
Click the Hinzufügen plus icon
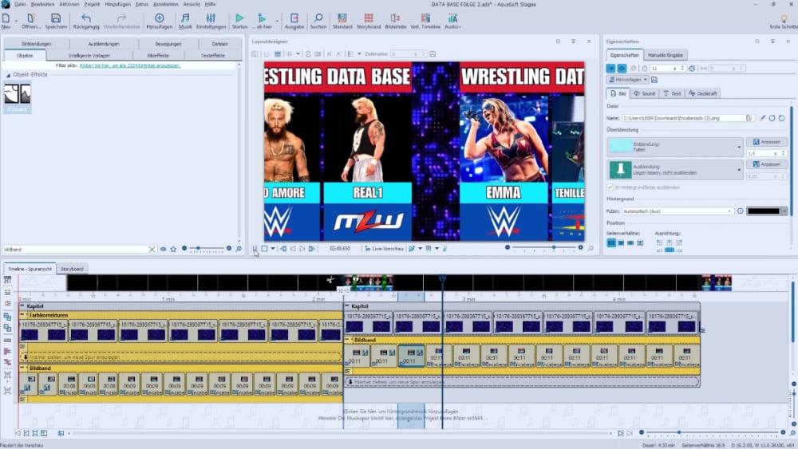(159, 18)
